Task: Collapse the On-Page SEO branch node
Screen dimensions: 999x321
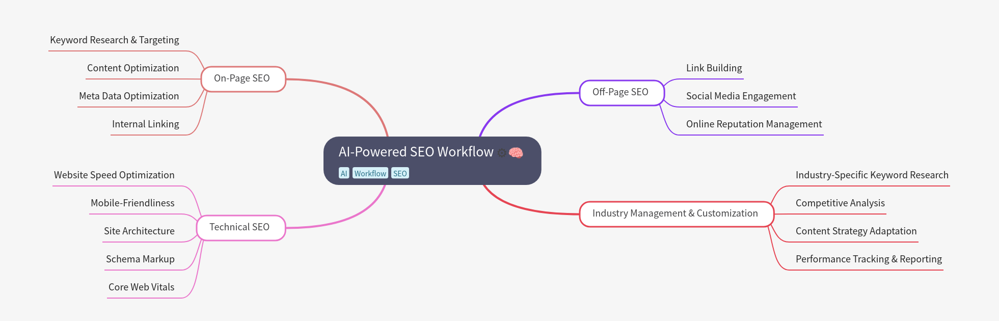Action: [x=243, y=79]
